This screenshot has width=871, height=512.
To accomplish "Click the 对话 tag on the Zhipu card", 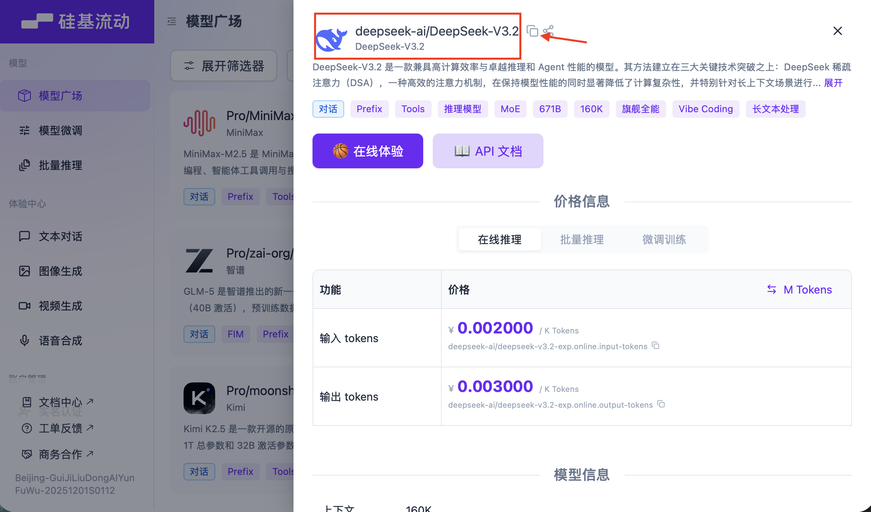I will (199, 334).
